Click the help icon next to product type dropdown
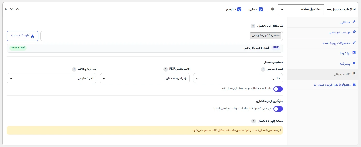 273,9
